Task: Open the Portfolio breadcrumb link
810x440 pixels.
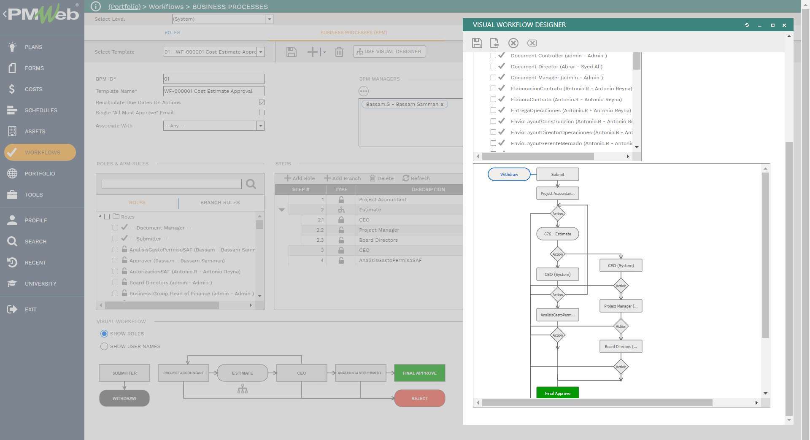Action: pos(124,6)
